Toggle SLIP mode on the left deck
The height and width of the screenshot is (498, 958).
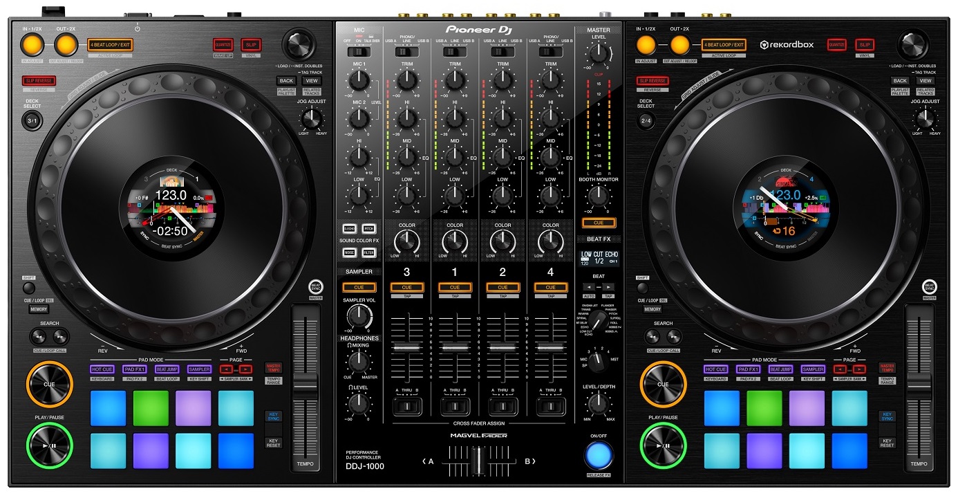251,45
